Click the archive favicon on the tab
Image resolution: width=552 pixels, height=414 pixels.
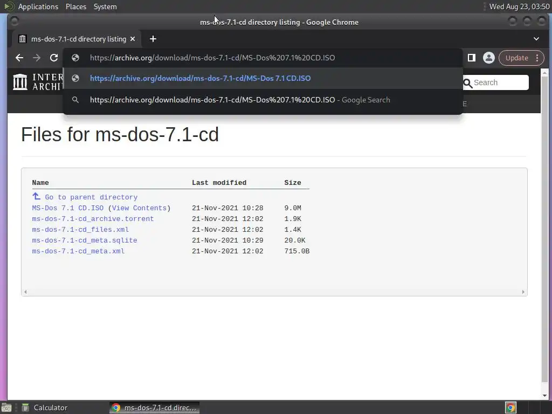[23, 39]
